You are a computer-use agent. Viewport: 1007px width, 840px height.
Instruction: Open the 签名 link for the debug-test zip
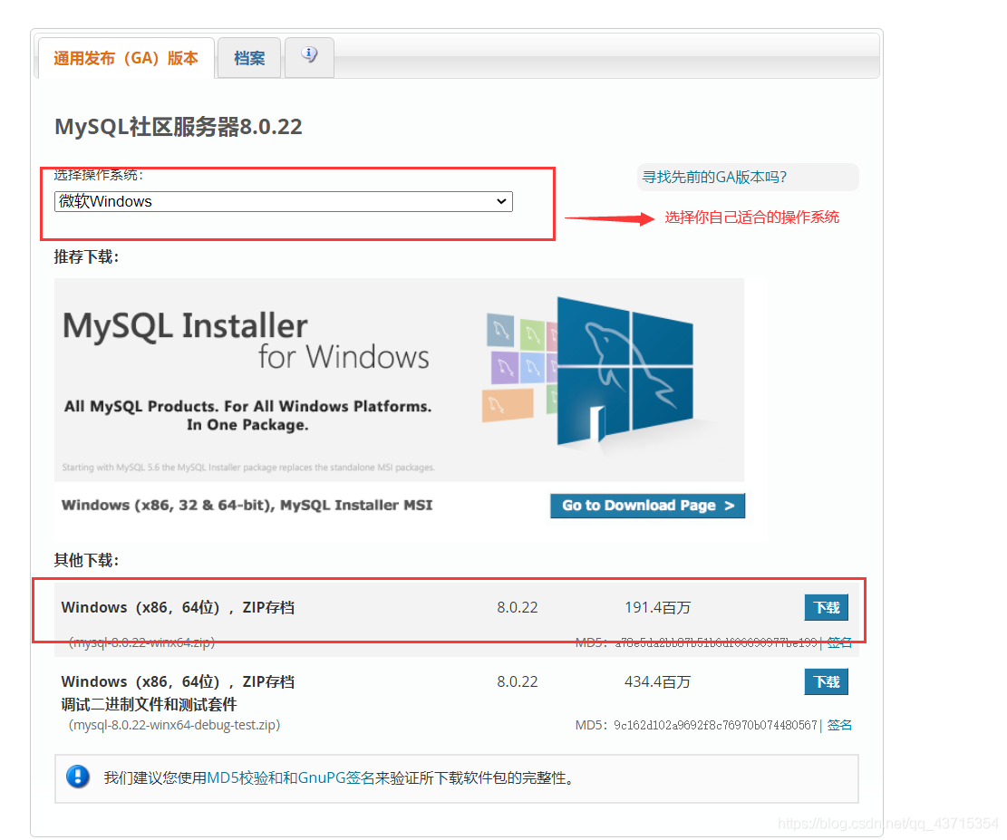pyautogui.click(x=839, y=725)
